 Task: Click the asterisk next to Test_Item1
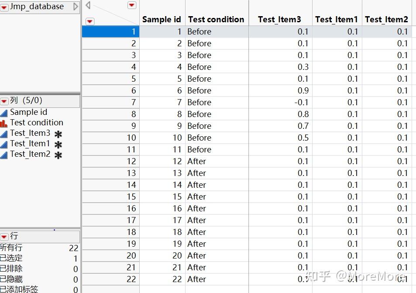click(58, 145)
